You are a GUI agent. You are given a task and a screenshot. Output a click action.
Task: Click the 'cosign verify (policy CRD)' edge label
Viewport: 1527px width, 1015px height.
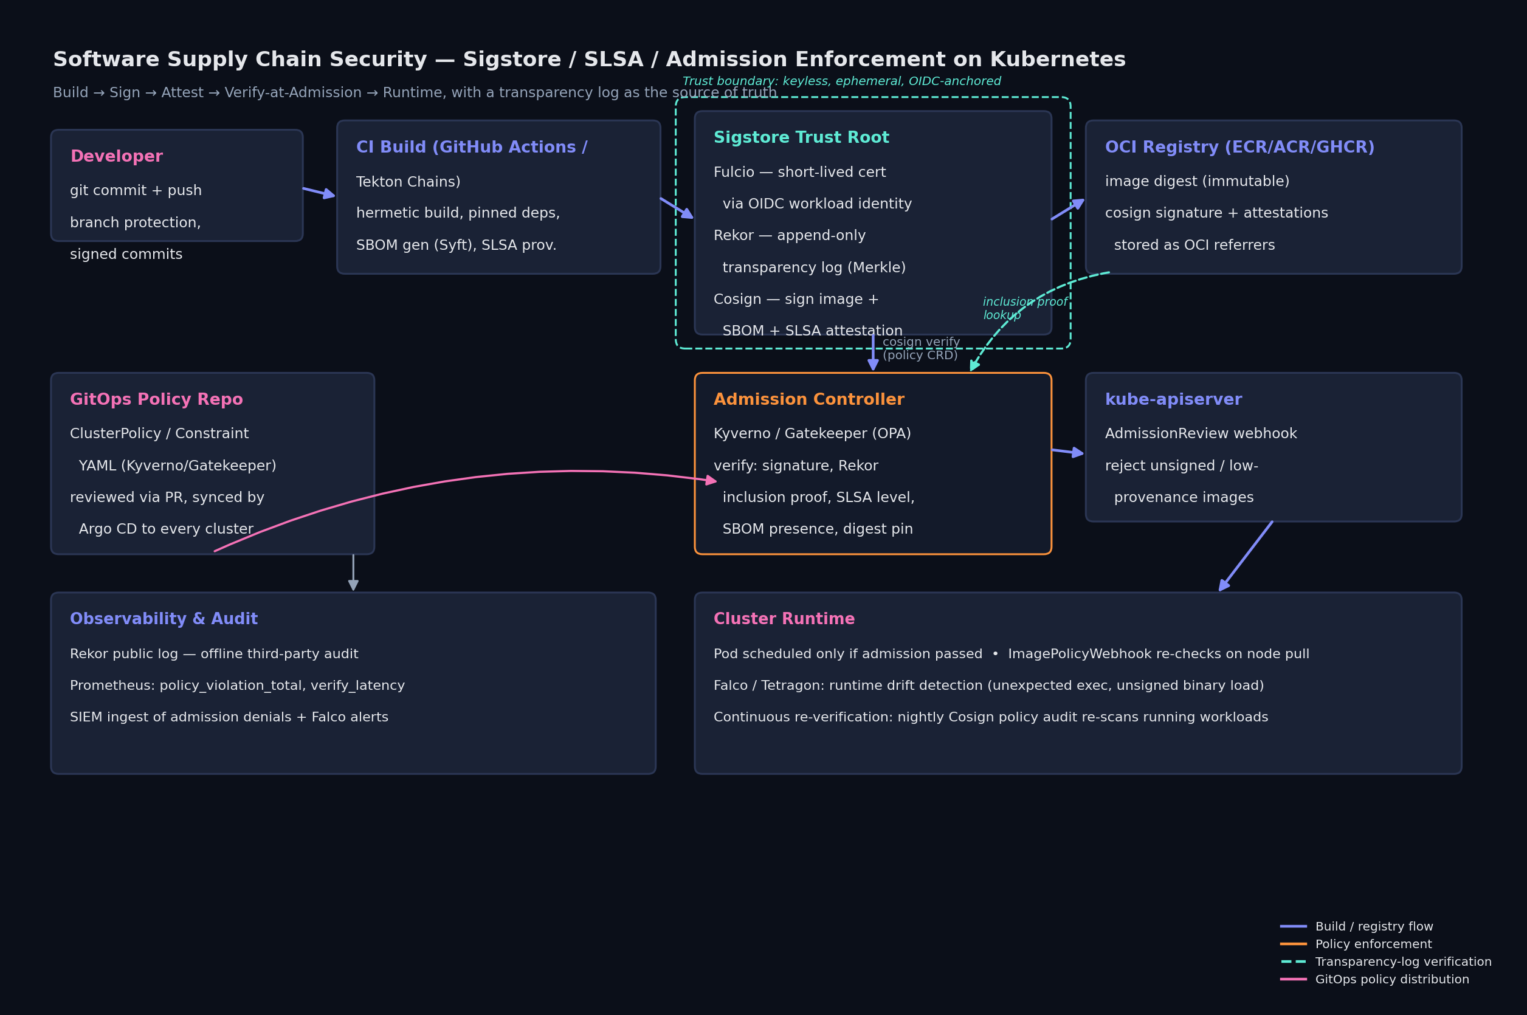click(921, 349)
